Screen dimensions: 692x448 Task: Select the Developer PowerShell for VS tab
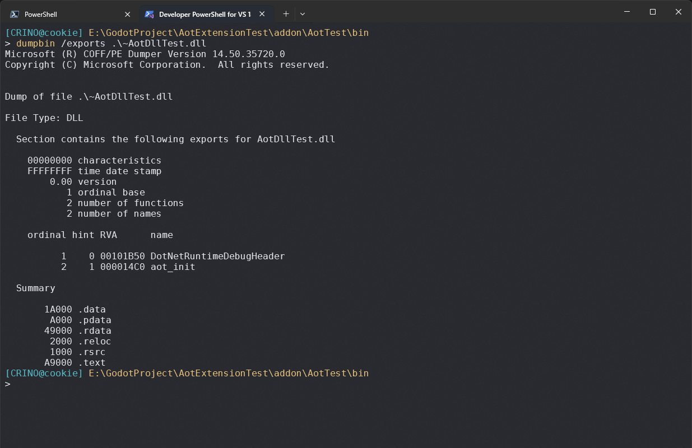(x=205, y=14)
